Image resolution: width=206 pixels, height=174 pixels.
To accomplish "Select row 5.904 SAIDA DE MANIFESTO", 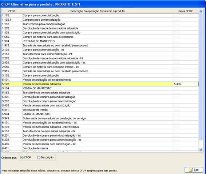I will [100, 114].
